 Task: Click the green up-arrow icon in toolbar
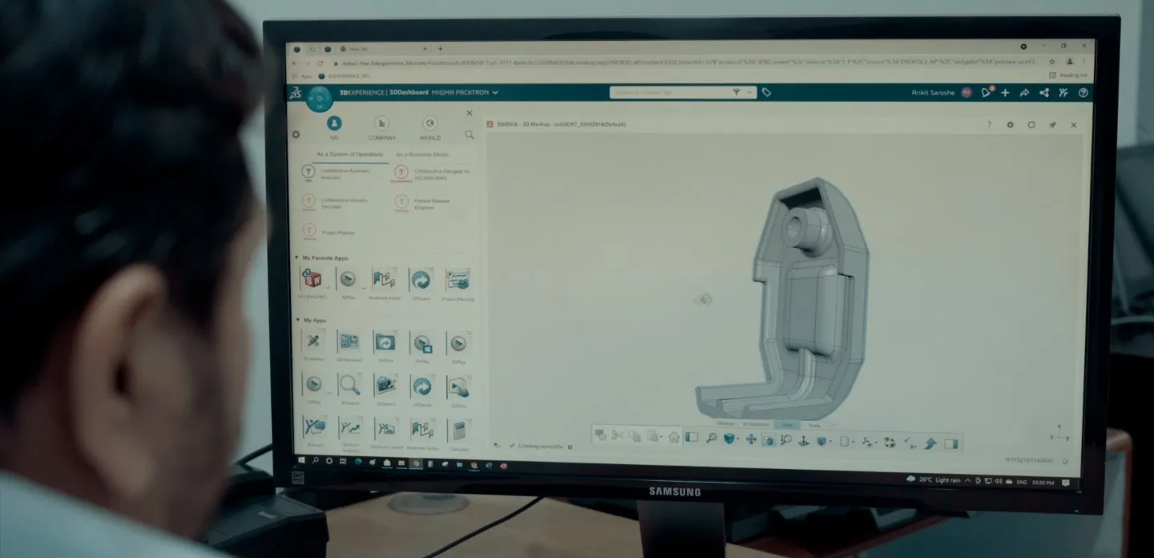pyautogui.click(x=930, y=443)
